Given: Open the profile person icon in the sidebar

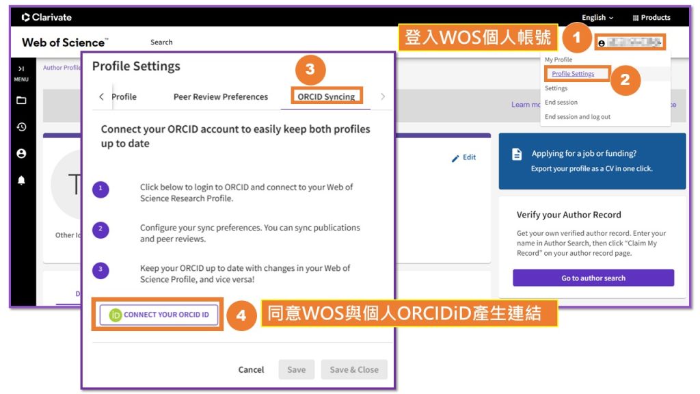Looking at the screenshot, I should pyautogui.click(x=21, y=154).
